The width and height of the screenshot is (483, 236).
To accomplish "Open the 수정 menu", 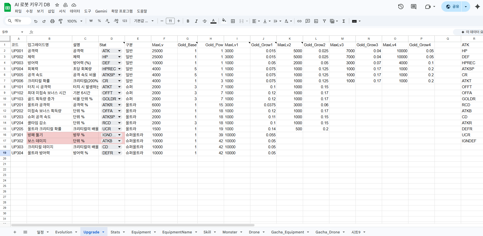I will (x=29, y=11).
